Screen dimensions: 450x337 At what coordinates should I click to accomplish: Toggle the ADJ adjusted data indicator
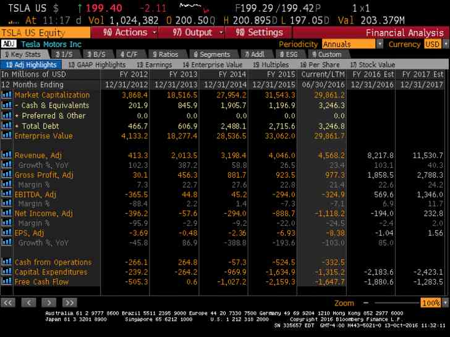[x=9, y=44]
